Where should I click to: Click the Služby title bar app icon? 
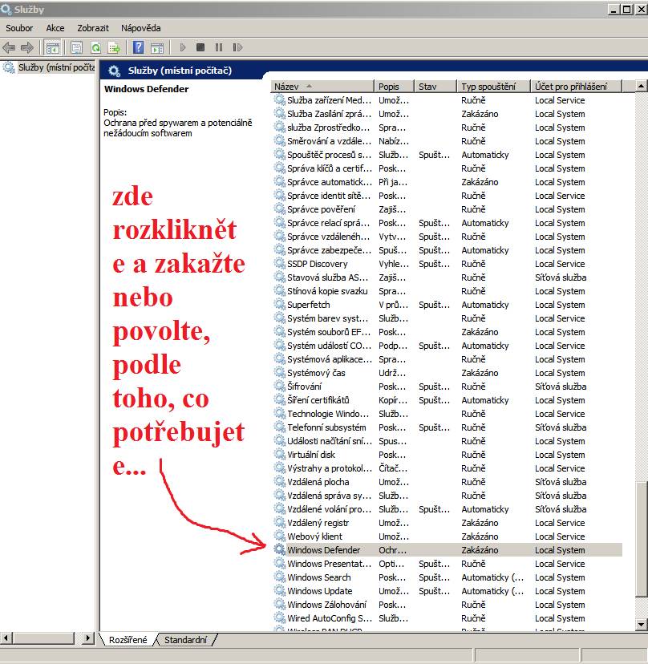6,9
